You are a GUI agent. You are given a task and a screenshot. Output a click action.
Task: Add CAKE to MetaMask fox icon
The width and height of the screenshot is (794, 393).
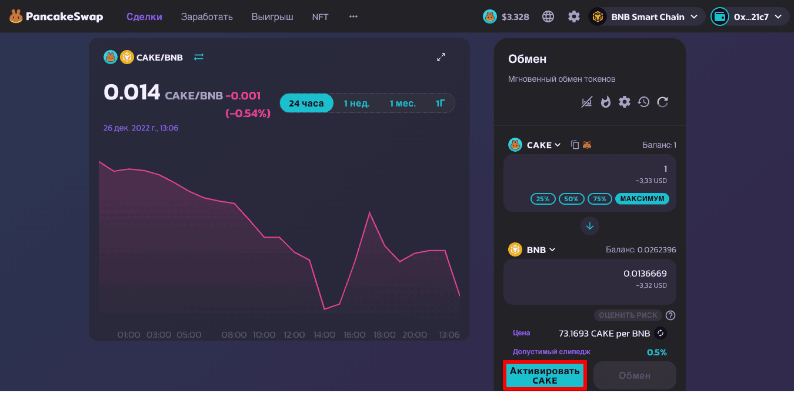pyautogui.click(x=587, y=145)
